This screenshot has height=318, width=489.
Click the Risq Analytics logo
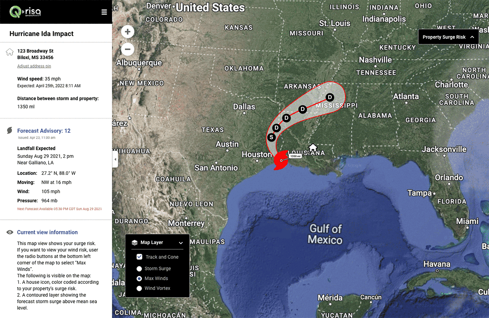(25, 12)
